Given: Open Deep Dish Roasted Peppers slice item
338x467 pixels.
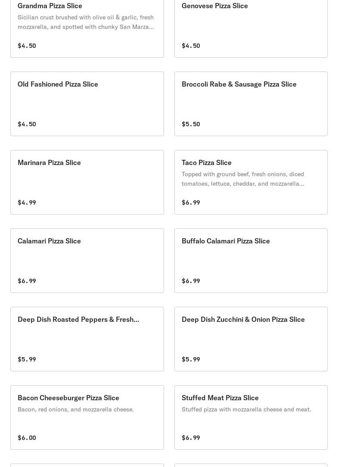Looking at the screenshot, I should pyautogui.click(x=78, y=319).
